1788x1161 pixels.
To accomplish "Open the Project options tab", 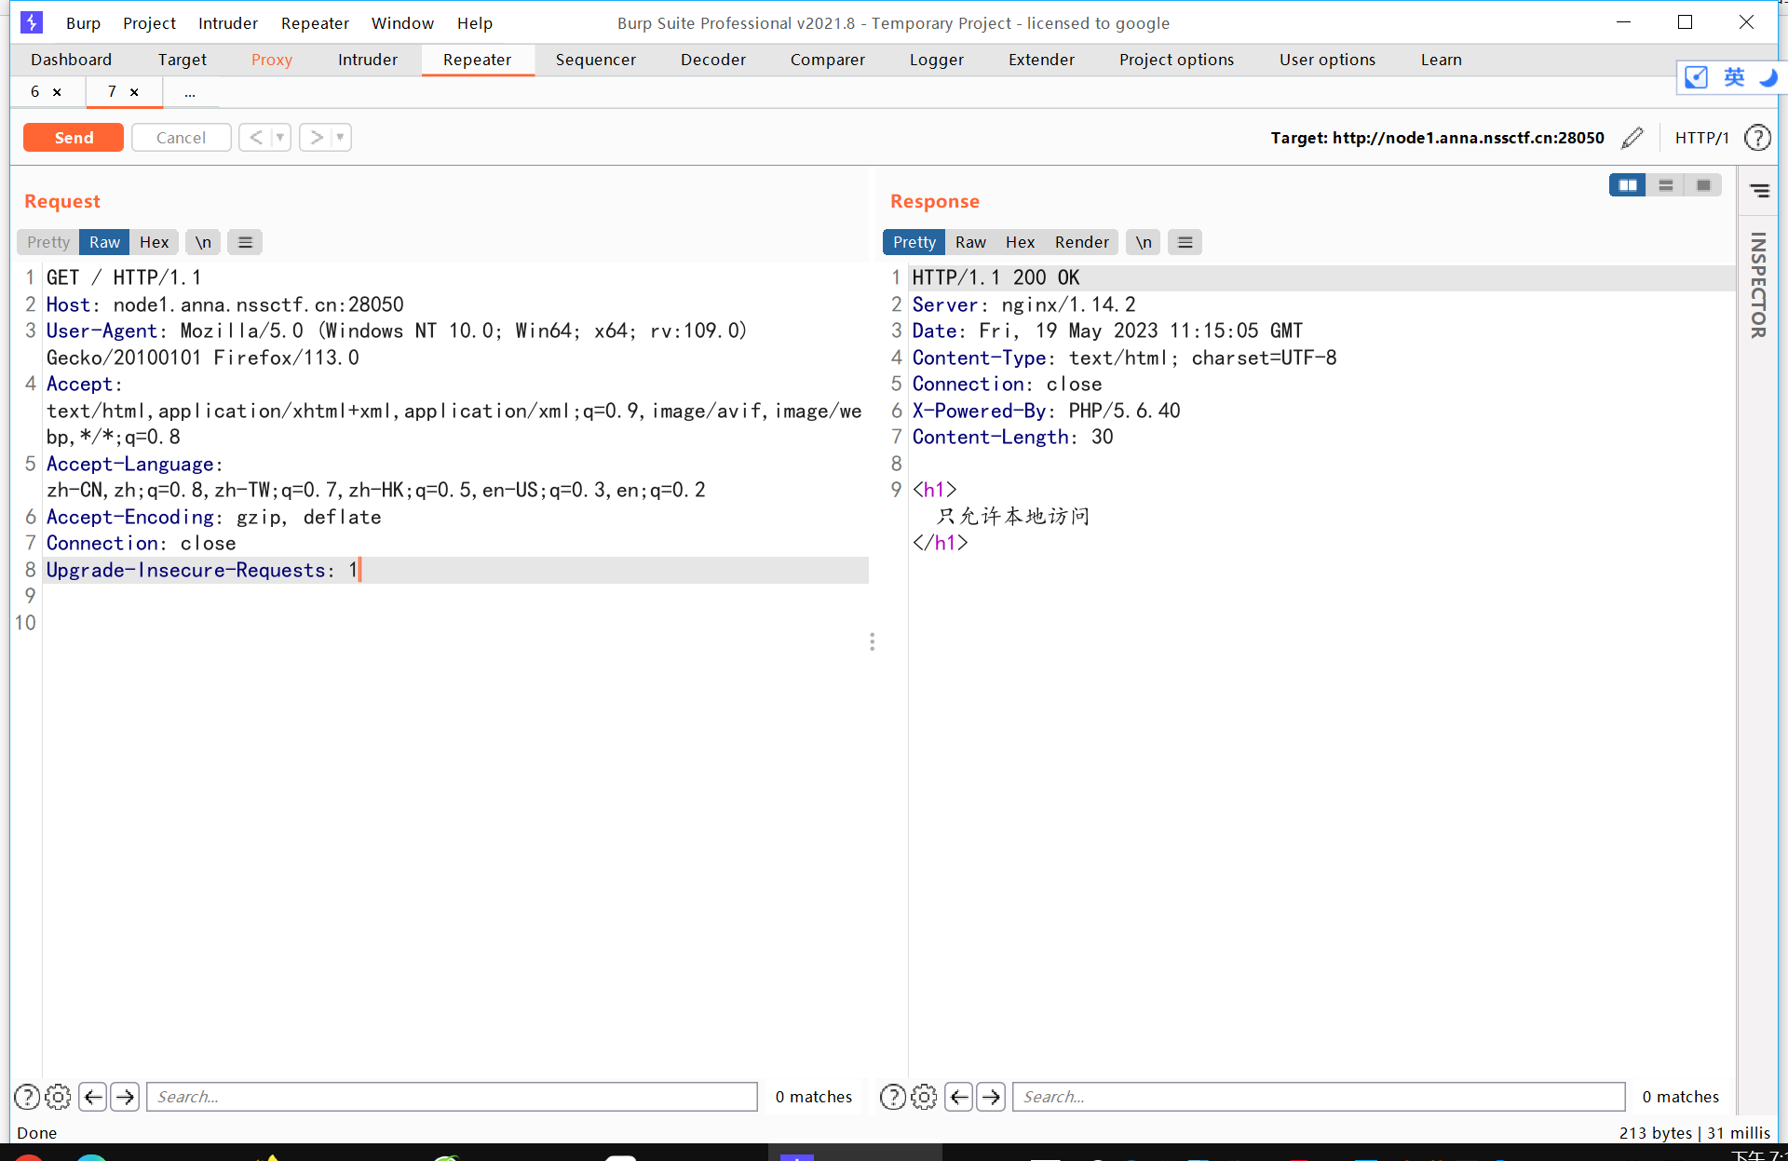I will 1176,60.
